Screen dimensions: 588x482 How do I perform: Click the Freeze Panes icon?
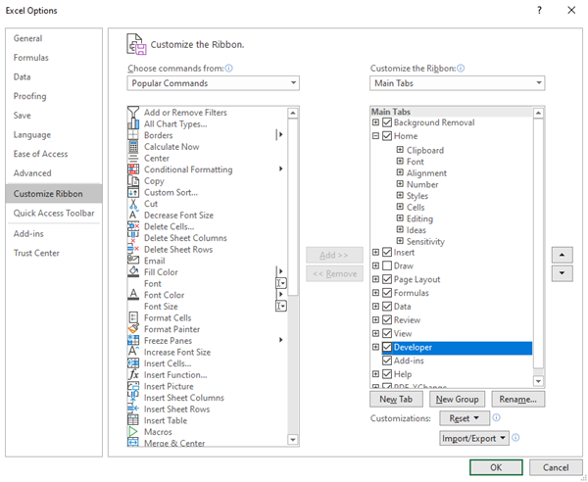click(x=133, y=341)
